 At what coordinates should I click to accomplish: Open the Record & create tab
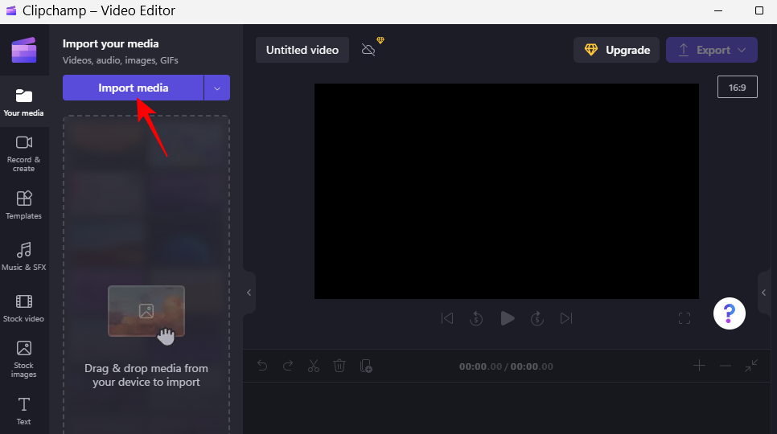(24, 153)
